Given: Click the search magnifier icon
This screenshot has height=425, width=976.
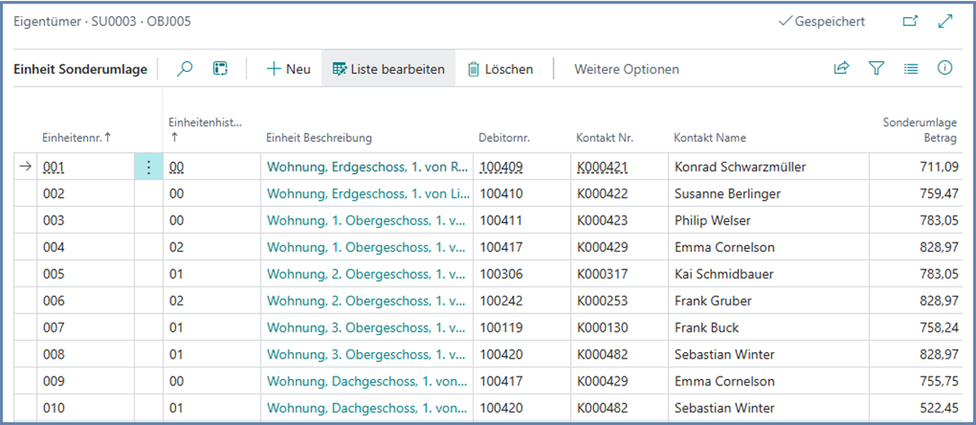Looking at the screenshot, I should [x=185, y=68].
